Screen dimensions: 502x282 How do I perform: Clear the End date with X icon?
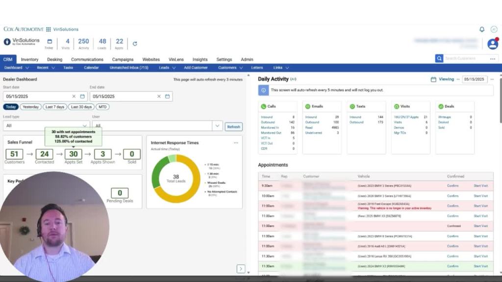pyautogui.click(x=159, y=96)
